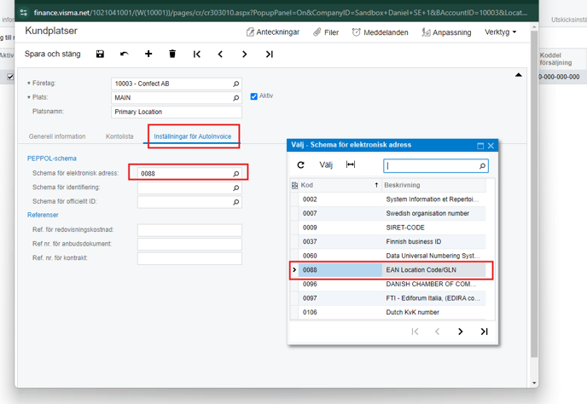Viewport: 587px width, 404px height.
Task: Switch to Generell information tab
Action: point(57,136)
